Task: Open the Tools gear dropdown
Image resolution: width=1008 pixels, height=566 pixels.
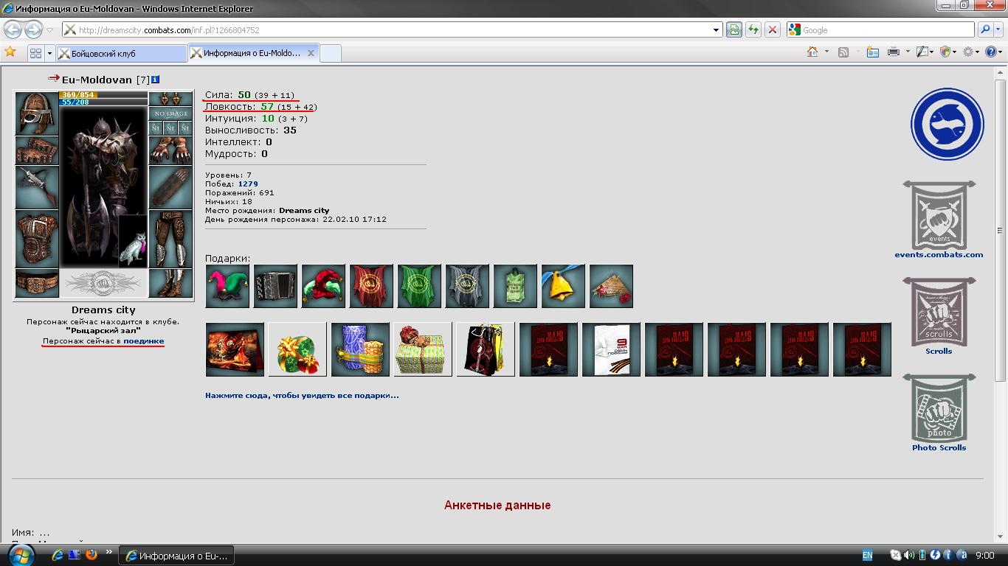Action: point(972,52)
